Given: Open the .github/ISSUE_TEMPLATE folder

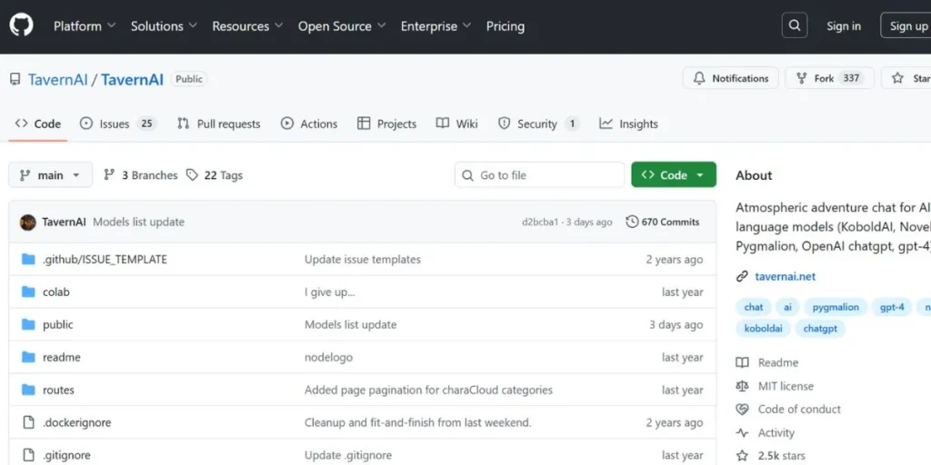Looking at the screenshot, I should click(x=105, y=259).
